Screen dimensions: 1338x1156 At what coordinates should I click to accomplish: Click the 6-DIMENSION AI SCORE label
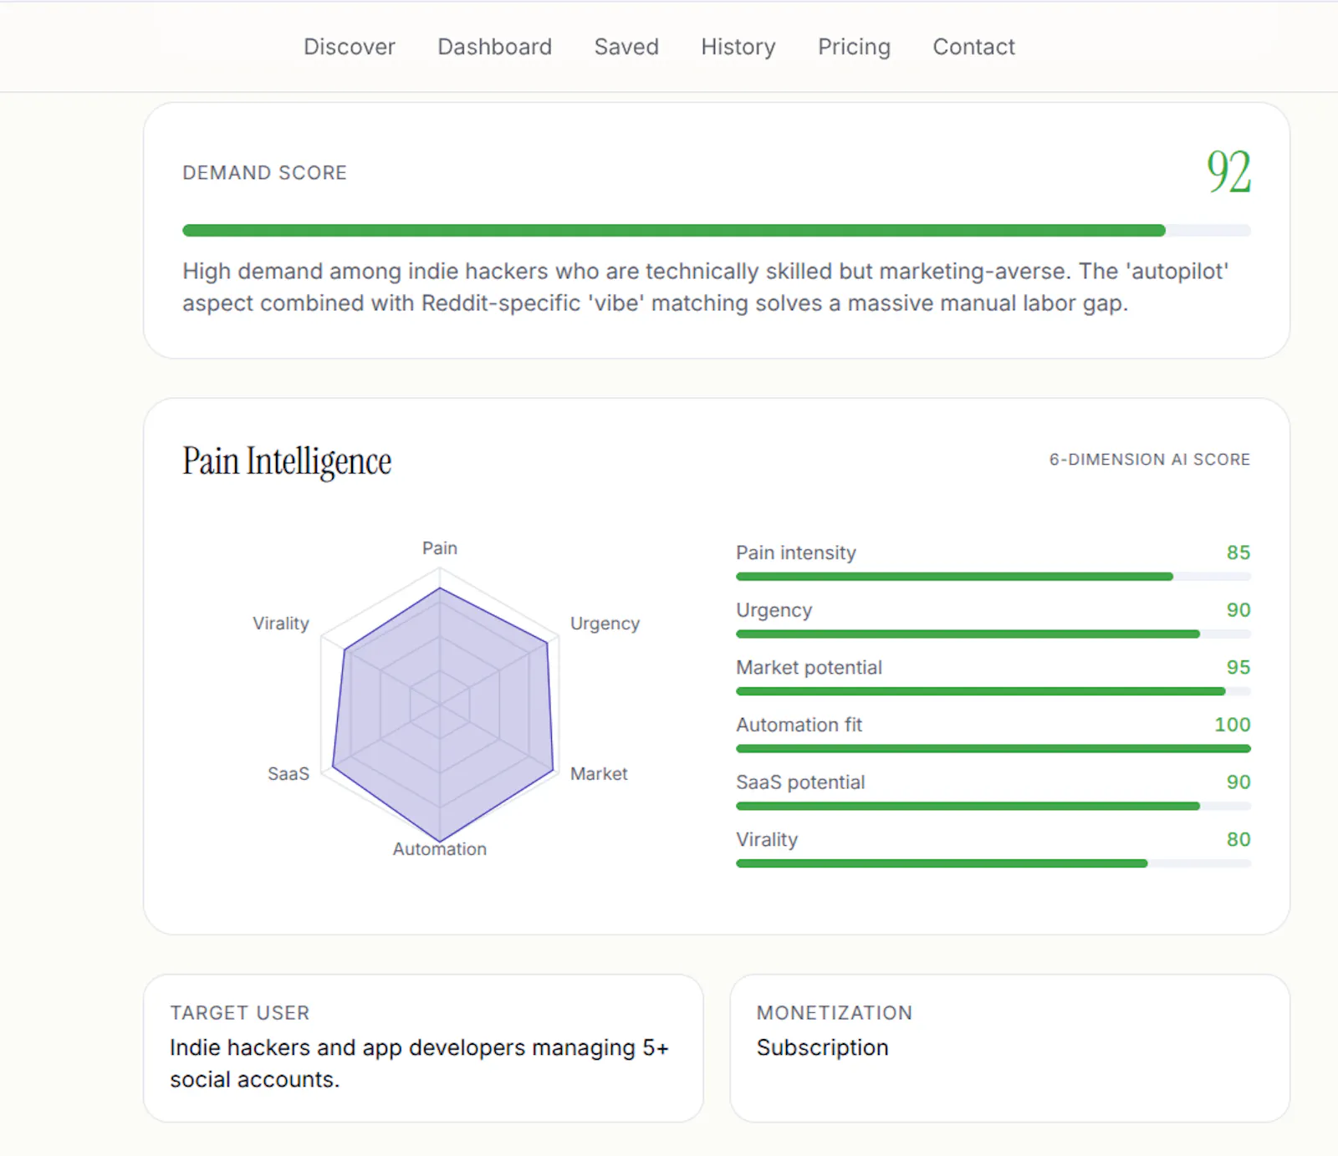pos(1150,460)
